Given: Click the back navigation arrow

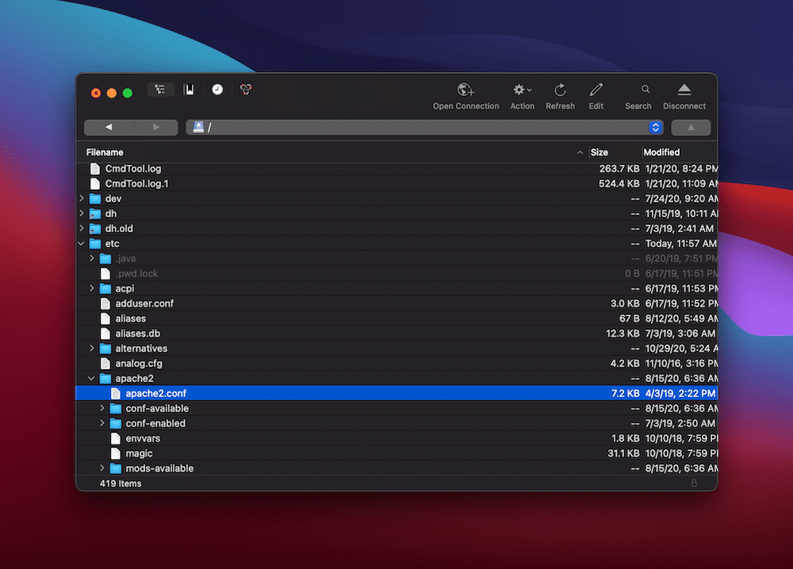Looking at the screenshot, I should [109, 127].
